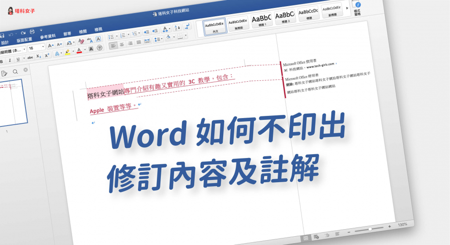
Task: Click the zoom slider in the status bar
Action: (370, 228)
